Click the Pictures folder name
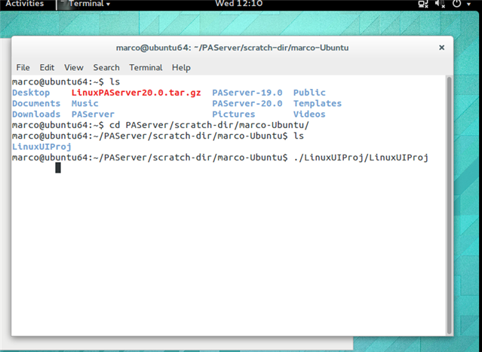Screen dimensions: 482x352 234,115
